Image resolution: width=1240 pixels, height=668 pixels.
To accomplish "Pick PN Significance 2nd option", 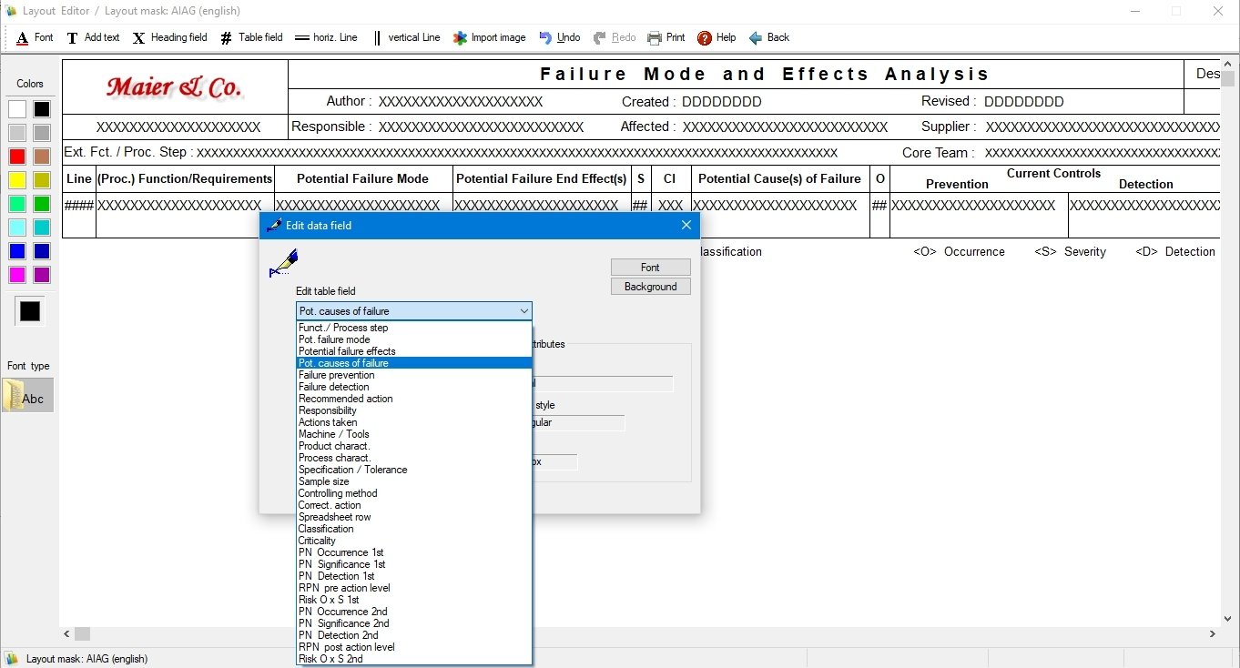I will click(414, 623).
